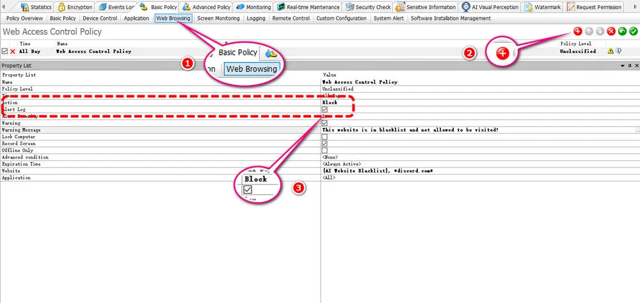Click the yellow warning icon in policy row
Viewport: 640px width, 303px height.
[x=611, y=51]
